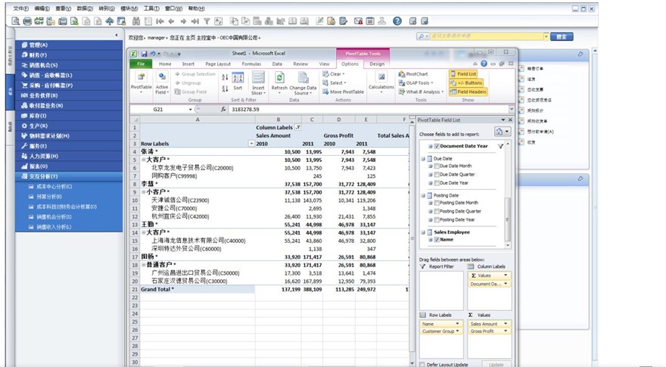
Task: Collapse 大客户 group under 张涛
Action: coord(144,160)
